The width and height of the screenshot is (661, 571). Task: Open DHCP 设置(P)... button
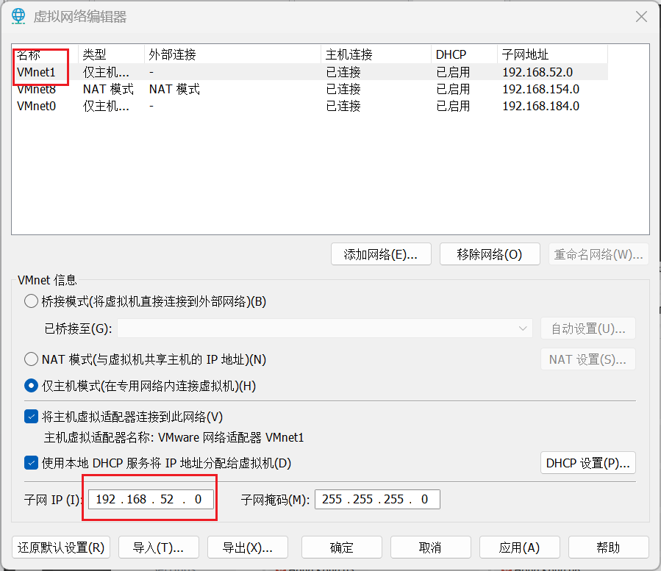point(588,463)
